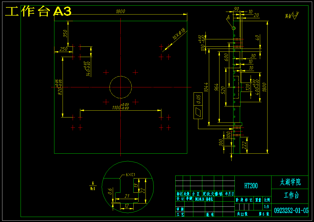Select the "820" toleranced dimension text

click(59, 87)
